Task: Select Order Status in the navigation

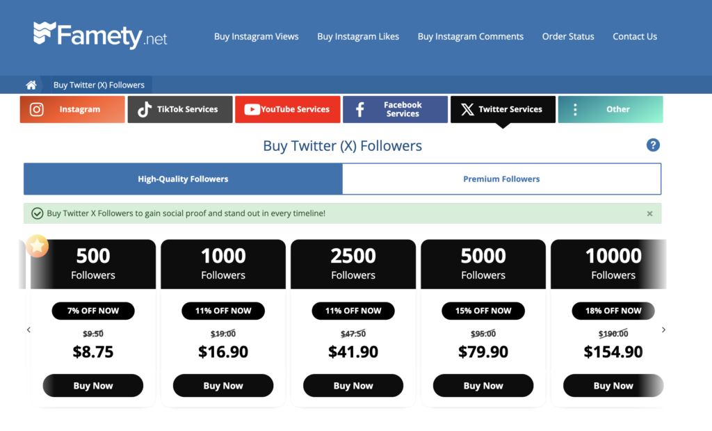Action: pyautogui.click(x=568, y=36)
